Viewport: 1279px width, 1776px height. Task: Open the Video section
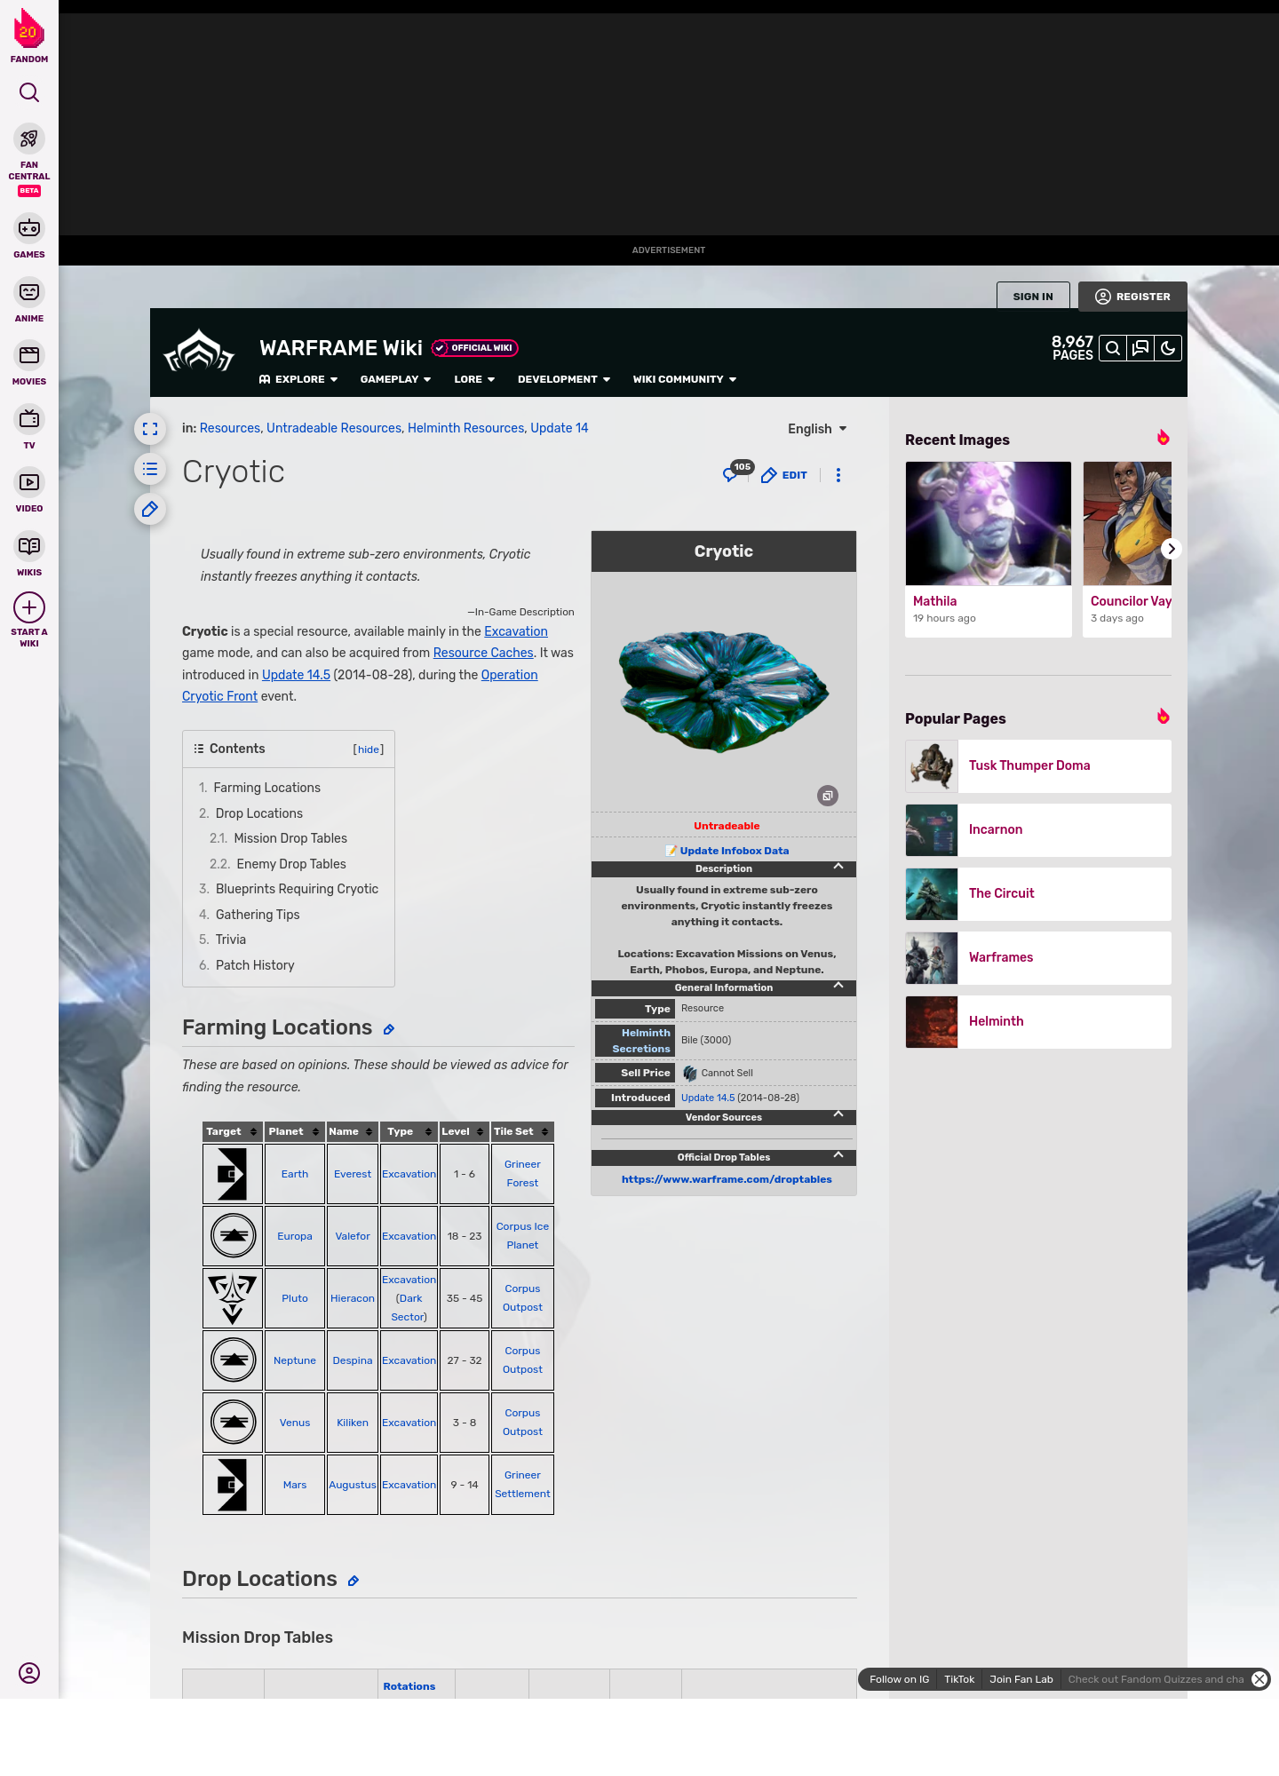pyautogui.click(x=29, y=490)
